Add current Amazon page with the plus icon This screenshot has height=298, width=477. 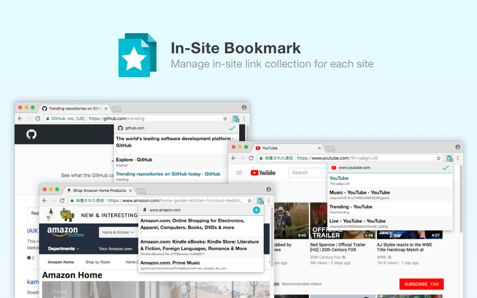point(256,210)
